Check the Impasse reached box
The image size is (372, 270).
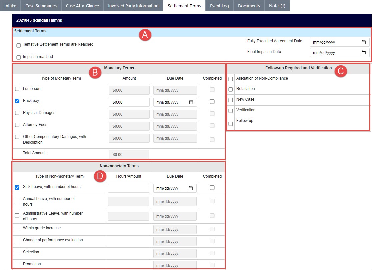click(x=19, y=57)
